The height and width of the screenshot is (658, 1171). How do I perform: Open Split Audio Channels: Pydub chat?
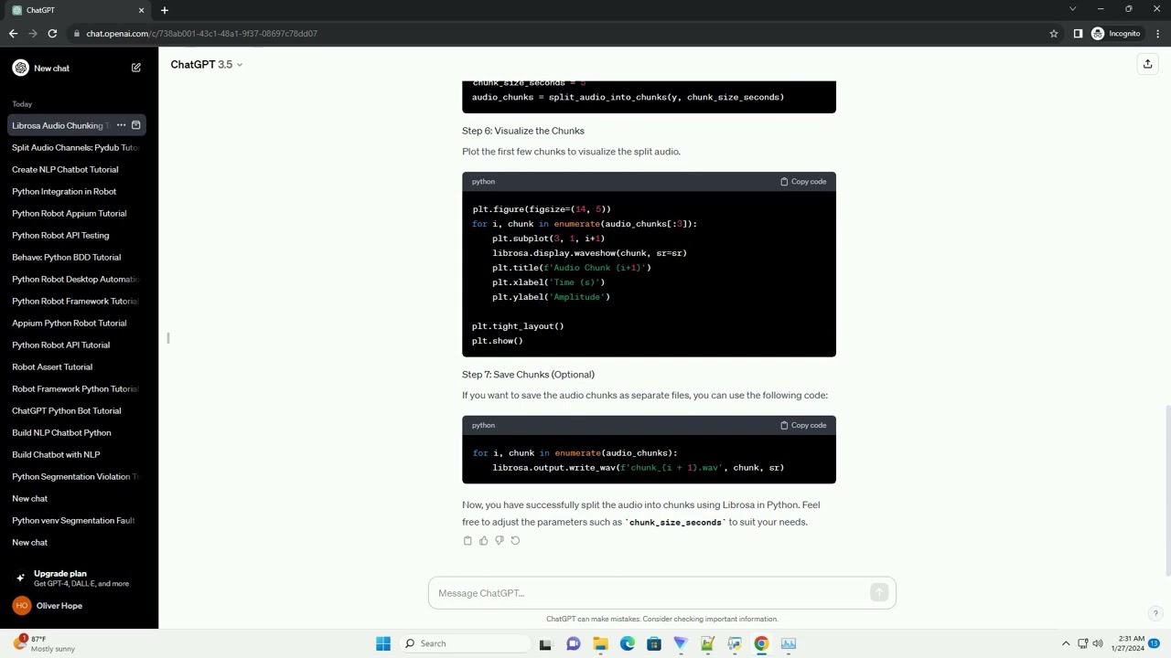tap(75, 147)
